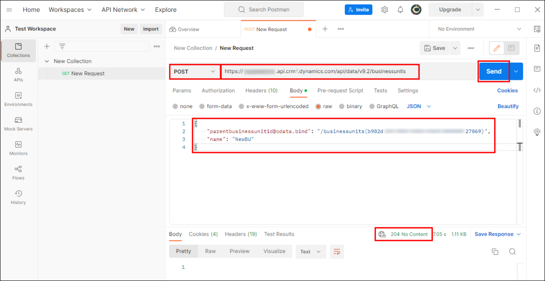545x281 pixels.
Task: Open tab options ellipsis next to plus
Action: (341, 29)
